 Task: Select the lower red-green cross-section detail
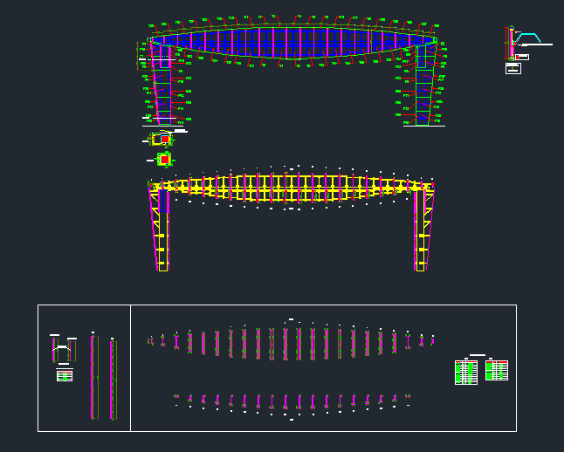[x=163, y=159]
